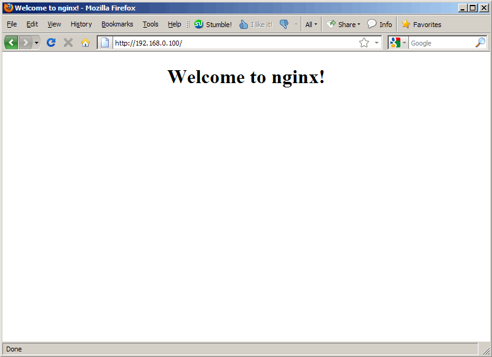Click the StumbleUpon Stumble! button
The height and width of the screenshot is (357, 492).
click(x=213, y=24)
